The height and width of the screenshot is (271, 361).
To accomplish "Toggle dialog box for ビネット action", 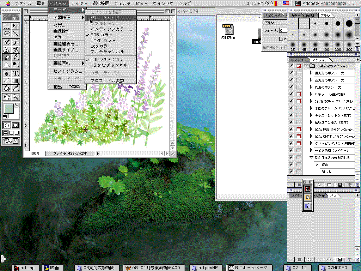I will point(298,94).
